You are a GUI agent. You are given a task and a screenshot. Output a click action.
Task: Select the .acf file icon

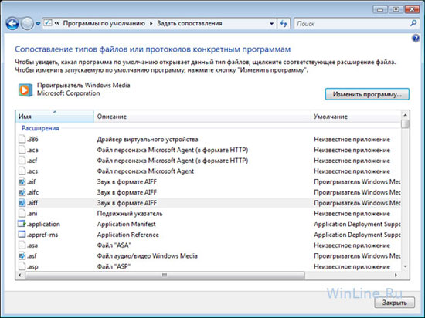pos(22,161)
